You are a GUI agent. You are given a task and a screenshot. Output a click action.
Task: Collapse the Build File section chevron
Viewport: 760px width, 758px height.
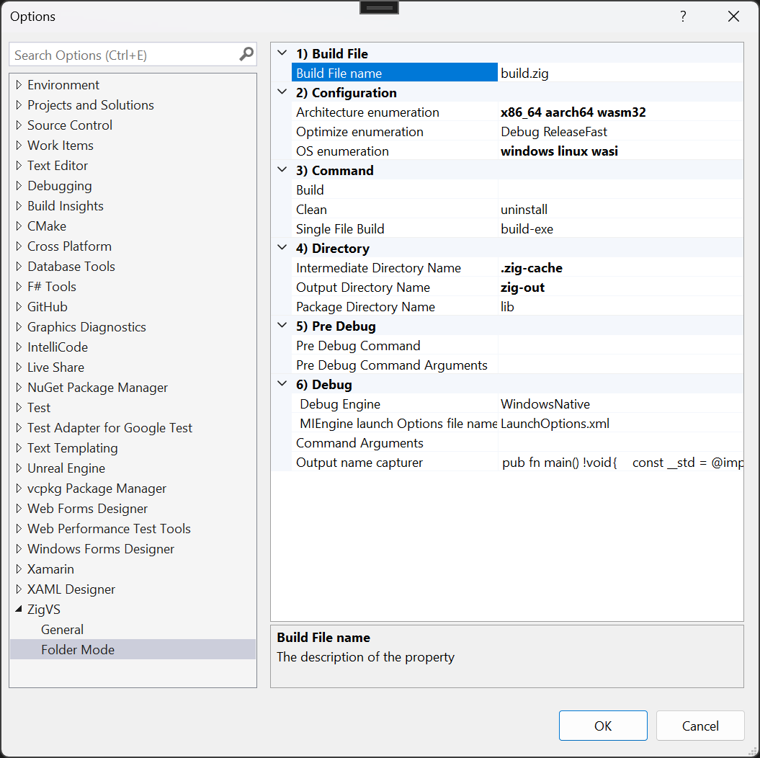282,53
